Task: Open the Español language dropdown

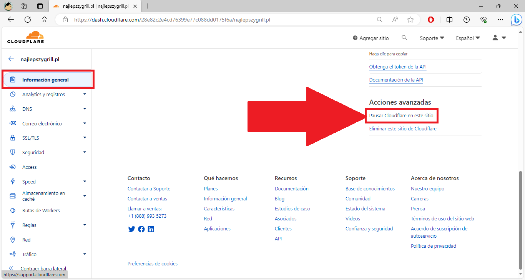Action: (468, 38)
